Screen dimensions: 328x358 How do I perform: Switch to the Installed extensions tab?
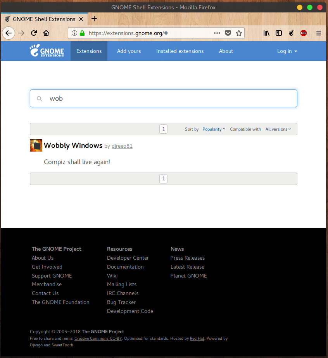[180, 51]
